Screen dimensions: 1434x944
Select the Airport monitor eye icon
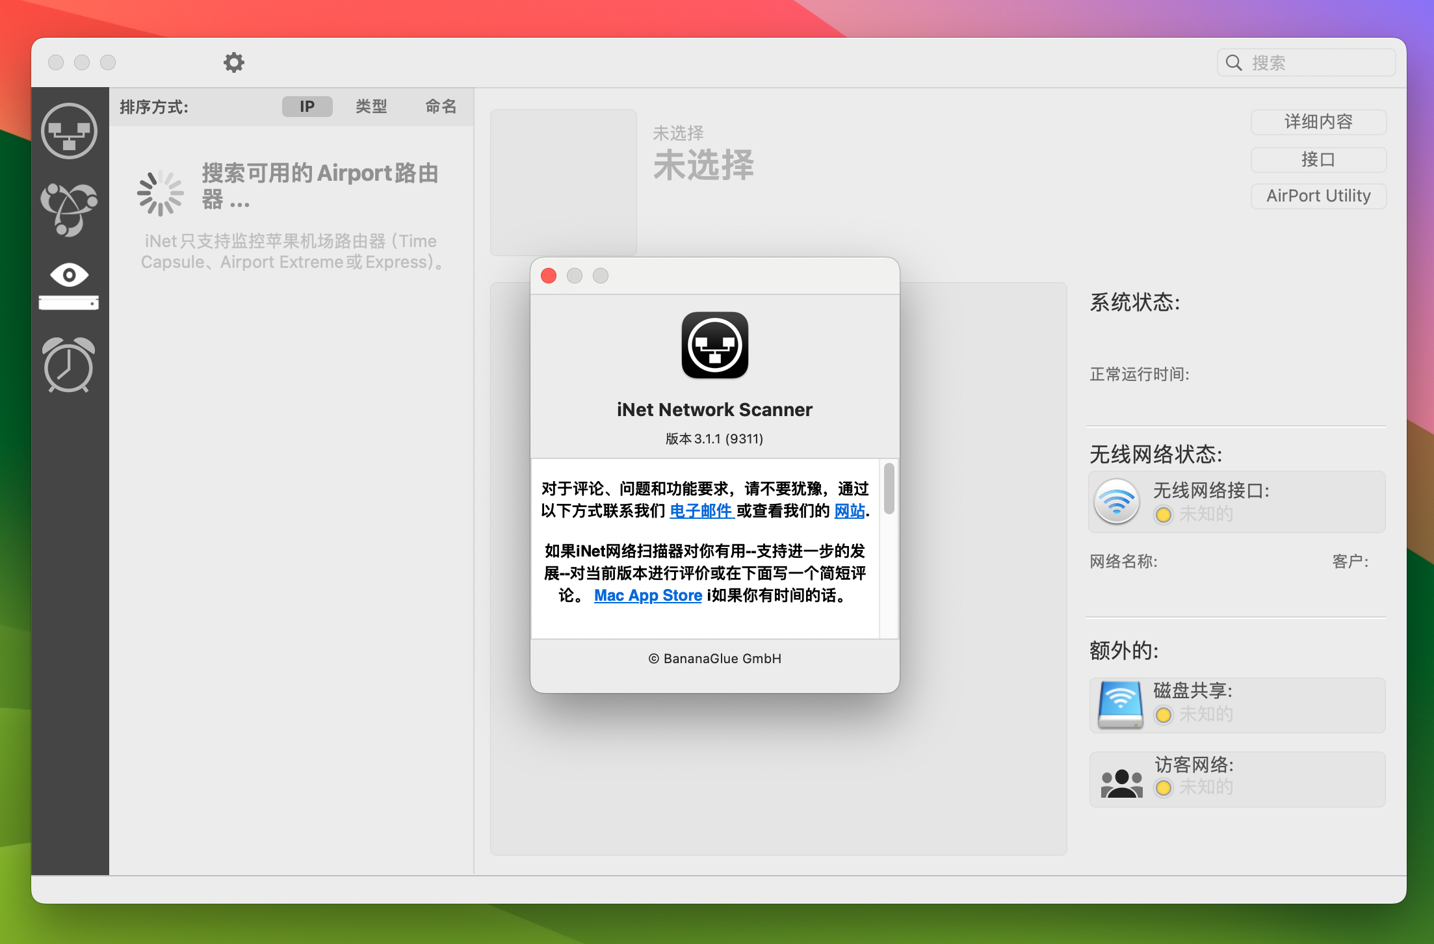tap(69, 287)
